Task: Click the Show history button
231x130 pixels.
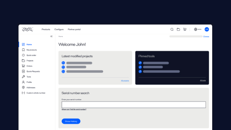Action: click(71, 121)
